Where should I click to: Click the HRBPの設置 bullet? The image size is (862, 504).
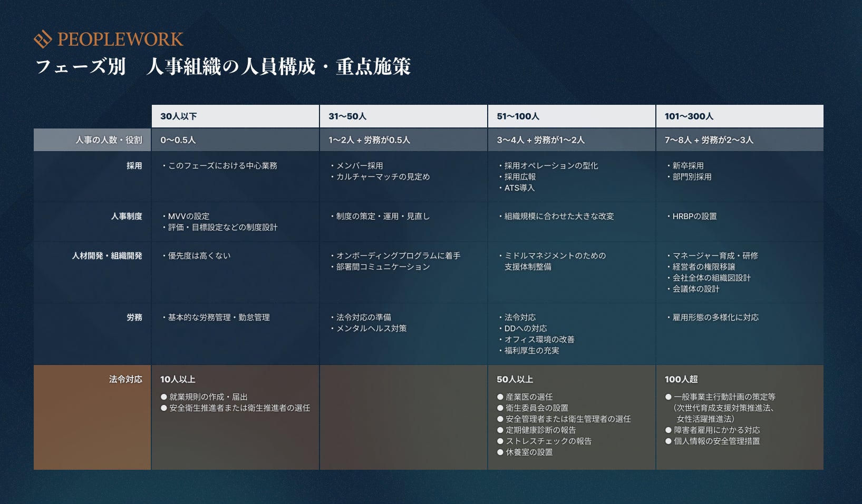pyautogui.click(x=691, y=216)
